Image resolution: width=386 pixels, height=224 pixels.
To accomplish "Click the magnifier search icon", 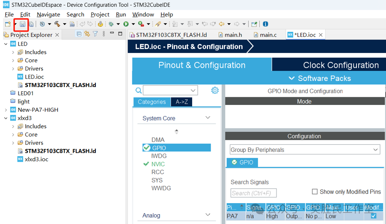I will pyautogui.click(x=139, y=90).
